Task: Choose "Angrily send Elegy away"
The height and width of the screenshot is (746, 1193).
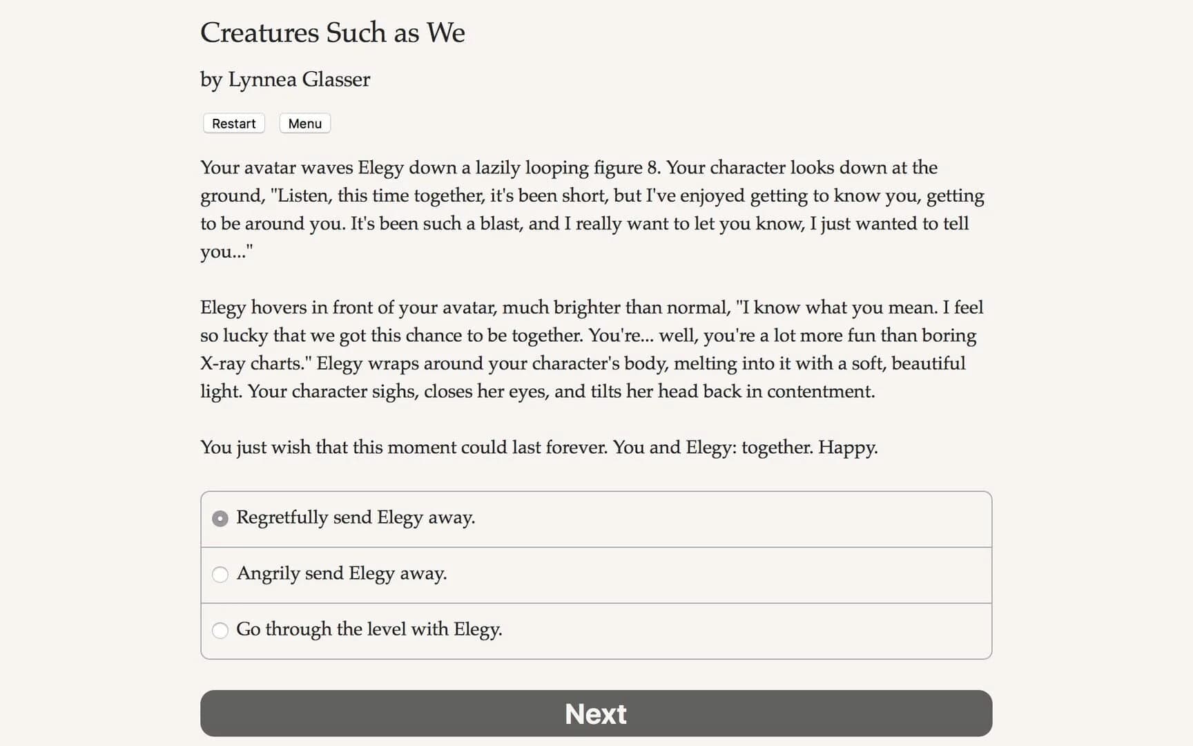Action: tap(342, 573)
